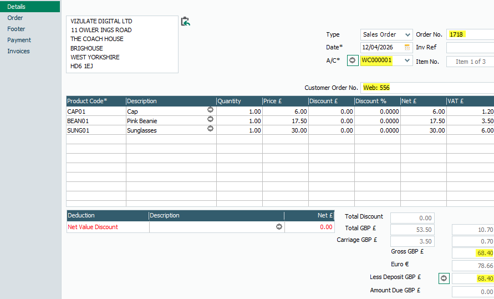Select the CAP01 product code cell
Viewport: 494px width, 299px height.
pyautogui.click(x=95, y=112)
